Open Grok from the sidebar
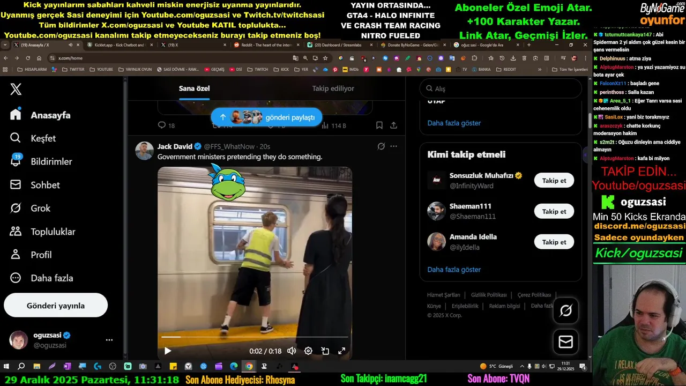The height and width of the screenshot is (386, 686). (x=31, y=208)
